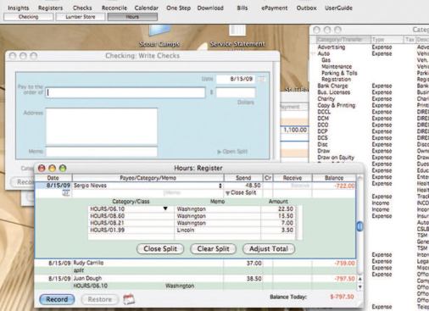Select the Juan Dough transaction row
Image resolution: width=429 pixels, height=311 pixels.
click(x=195, y=282)
